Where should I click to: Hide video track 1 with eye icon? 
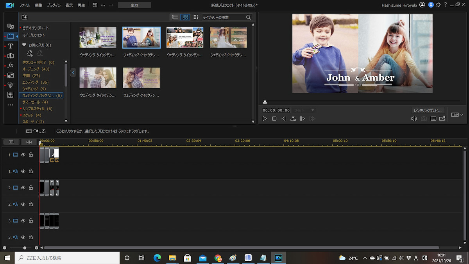click(23, 155)
